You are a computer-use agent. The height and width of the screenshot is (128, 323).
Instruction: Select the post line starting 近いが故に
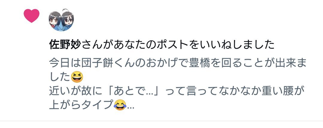177,91
